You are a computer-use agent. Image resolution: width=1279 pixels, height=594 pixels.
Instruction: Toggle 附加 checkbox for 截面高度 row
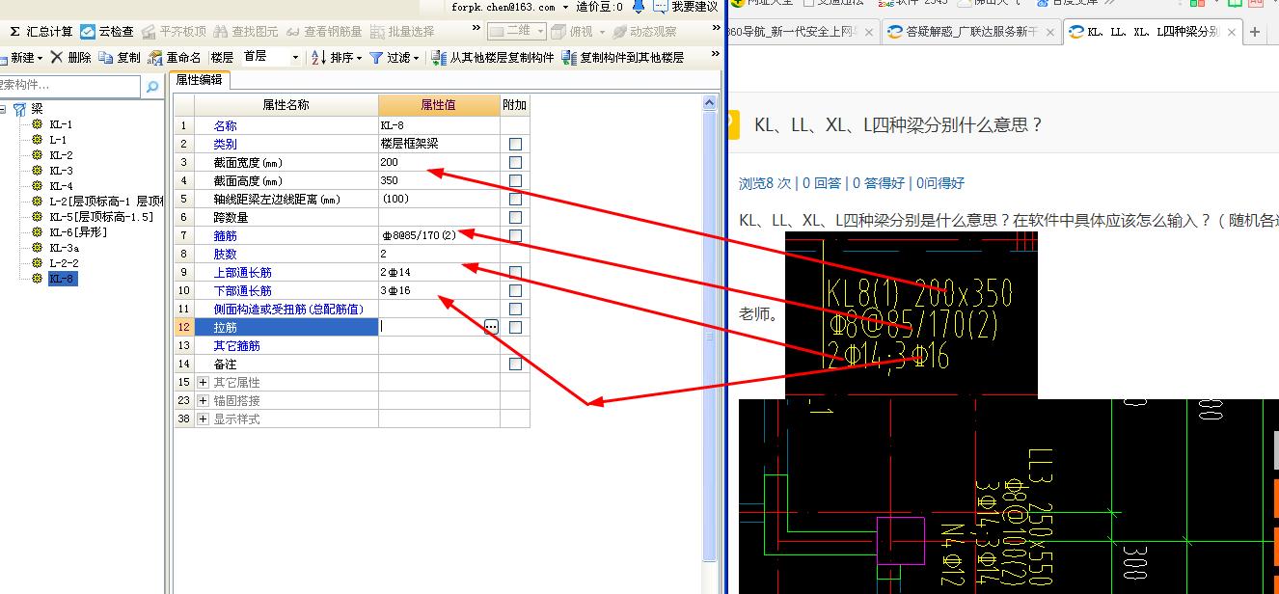pyautogui.click(x=515, y=180)
